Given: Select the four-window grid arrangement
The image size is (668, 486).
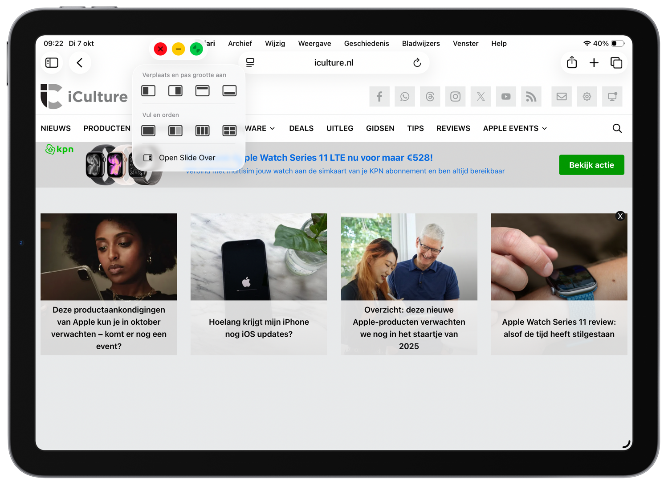Looking at the screenshot, I should (229, 131).
